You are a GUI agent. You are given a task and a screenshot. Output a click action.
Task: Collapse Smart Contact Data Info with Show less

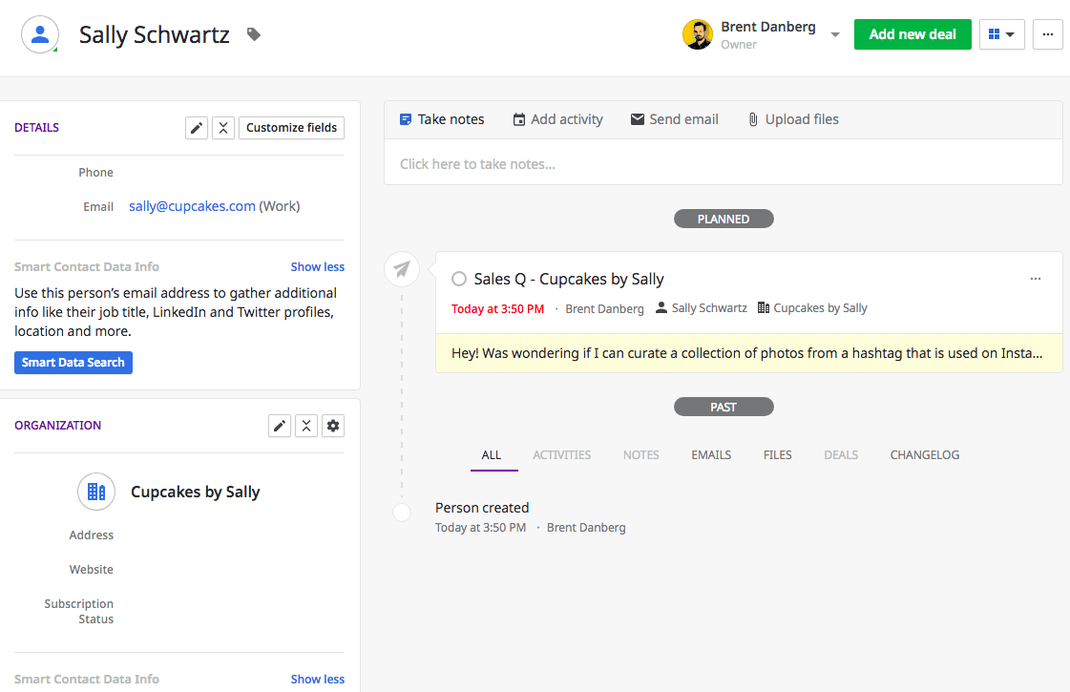click(317, 267)
